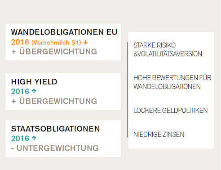
Task: Click Wandelobligationen text in right panel
Action: point(167,87)
